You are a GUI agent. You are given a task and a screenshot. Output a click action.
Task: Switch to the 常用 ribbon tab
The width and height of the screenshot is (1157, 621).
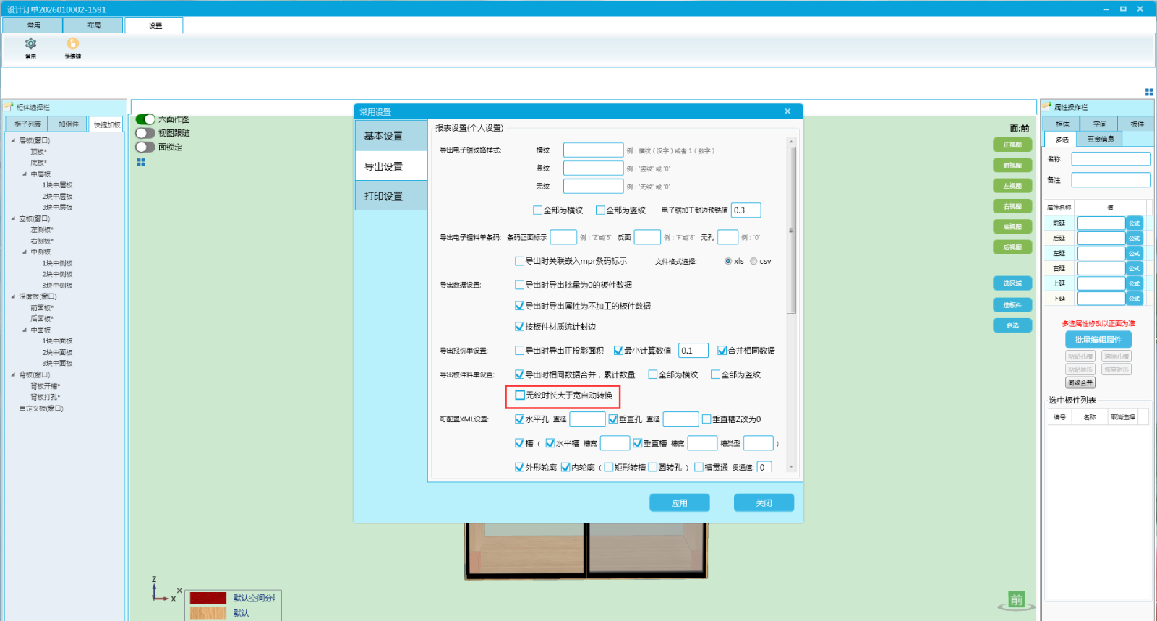coord(33,25)
